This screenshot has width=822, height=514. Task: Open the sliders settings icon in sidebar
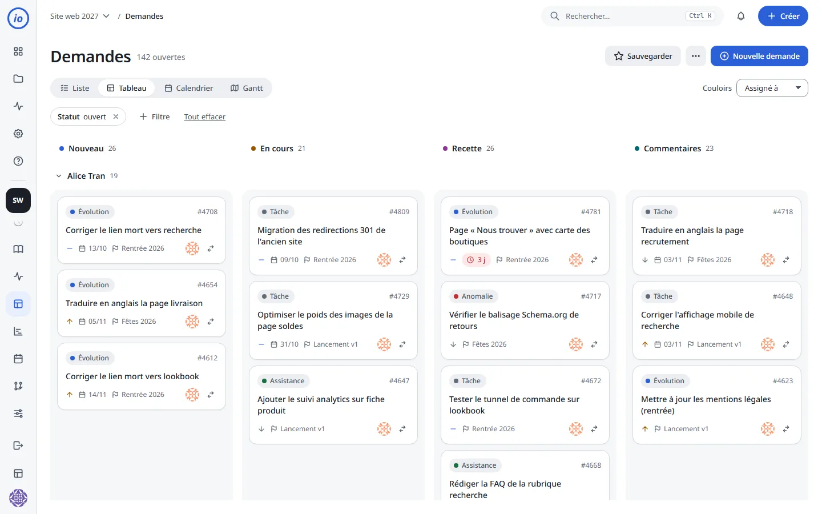click(x=18, y=413)
